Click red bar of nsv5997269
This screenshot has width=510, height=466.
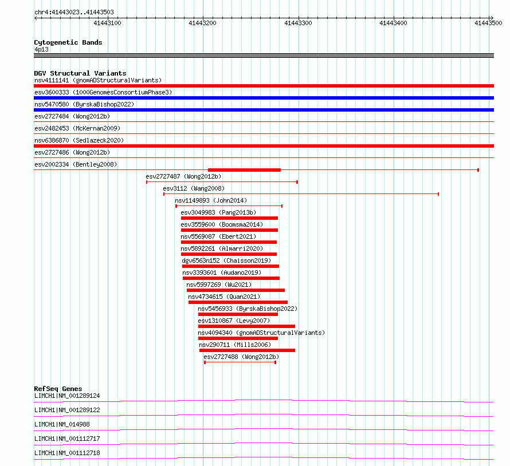click(236, 290)
